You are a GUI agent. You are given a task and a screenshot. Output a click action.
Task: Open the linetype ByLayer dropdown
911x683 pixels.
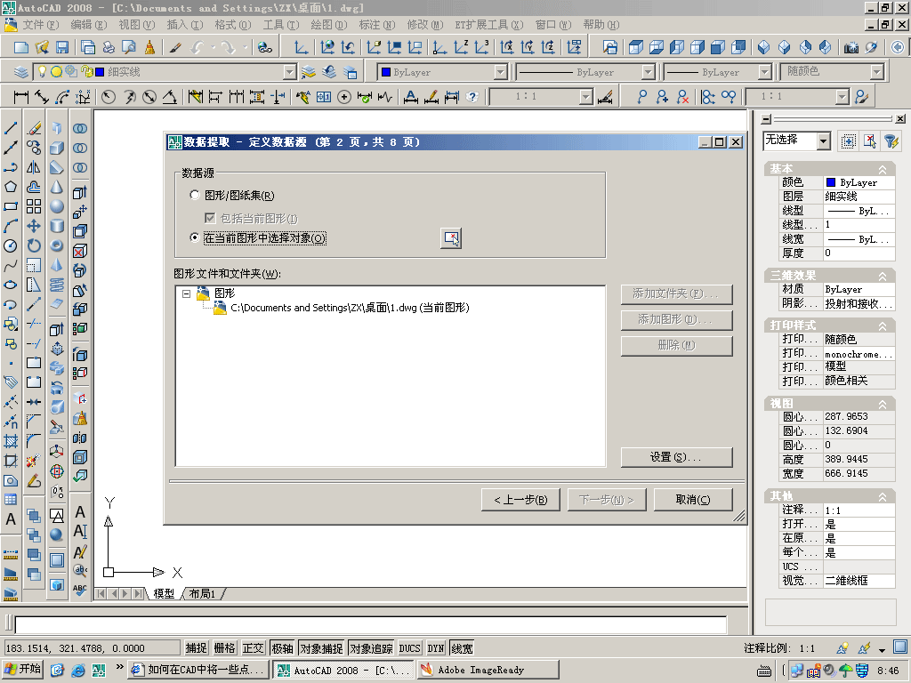(648, 72)
